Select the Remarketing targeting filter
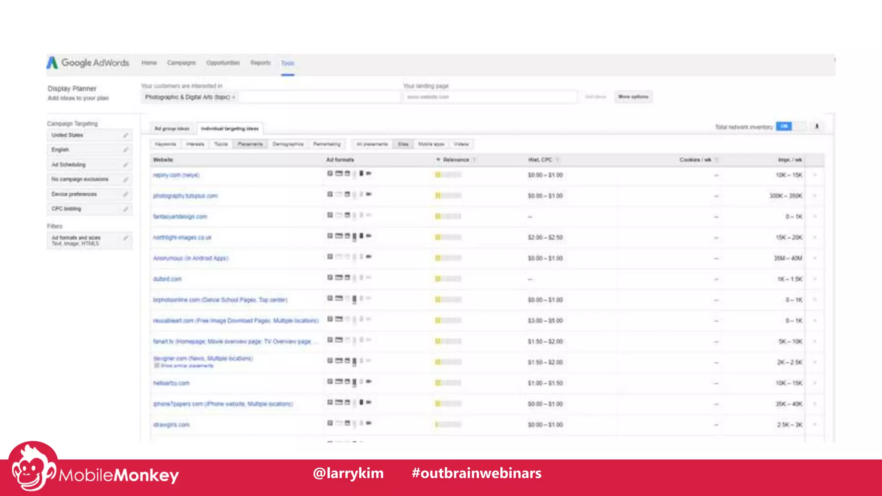This screenshot has width=882, height=496. click(x=327, y=144)
